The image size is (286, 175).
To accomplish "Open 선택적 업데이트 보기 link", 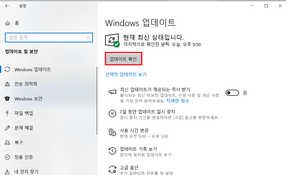I will pyautogui.click(x=126, y=74).
